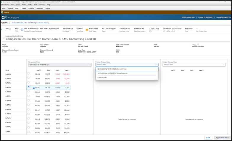The image size is (232, 141).
Task: Select the 5.875% rate radio button
Action: coord(28,87)
